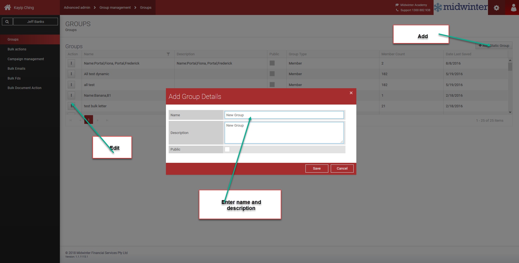This screenshot has height=263, width=519.
Task: Toggle Public checkbox for Name:Portal,Fiona row
Action: (x=272, y=63)
